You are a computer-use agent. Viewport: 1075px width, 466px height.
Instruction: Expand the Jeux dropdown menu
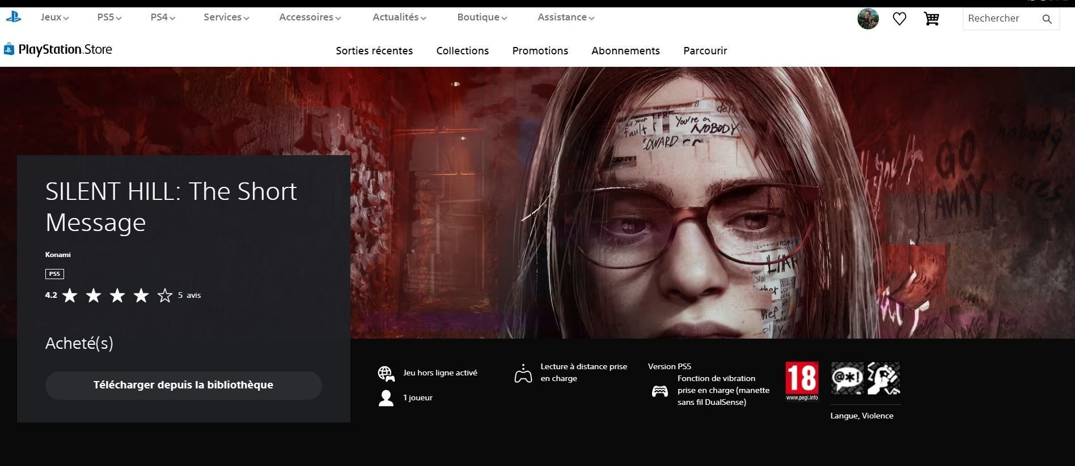[54, 18]
